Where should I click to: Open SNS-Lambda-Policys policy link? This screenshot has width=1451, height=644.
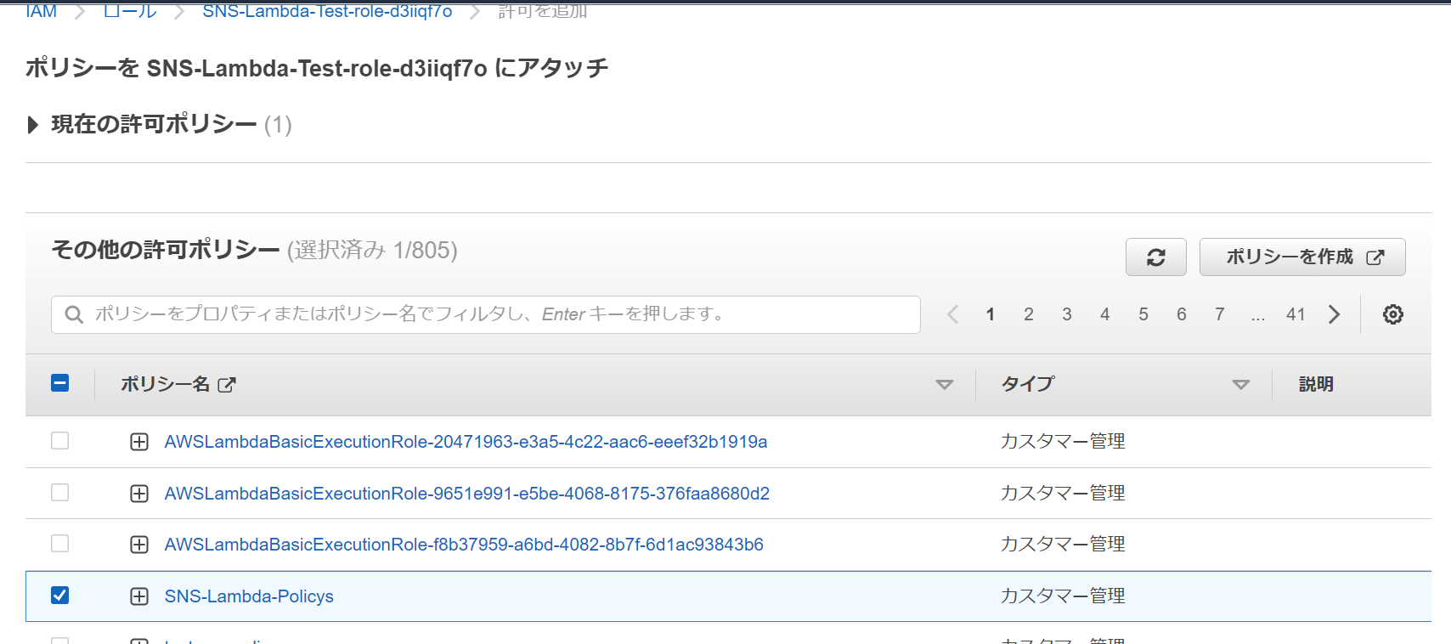[x=249, y=596]
